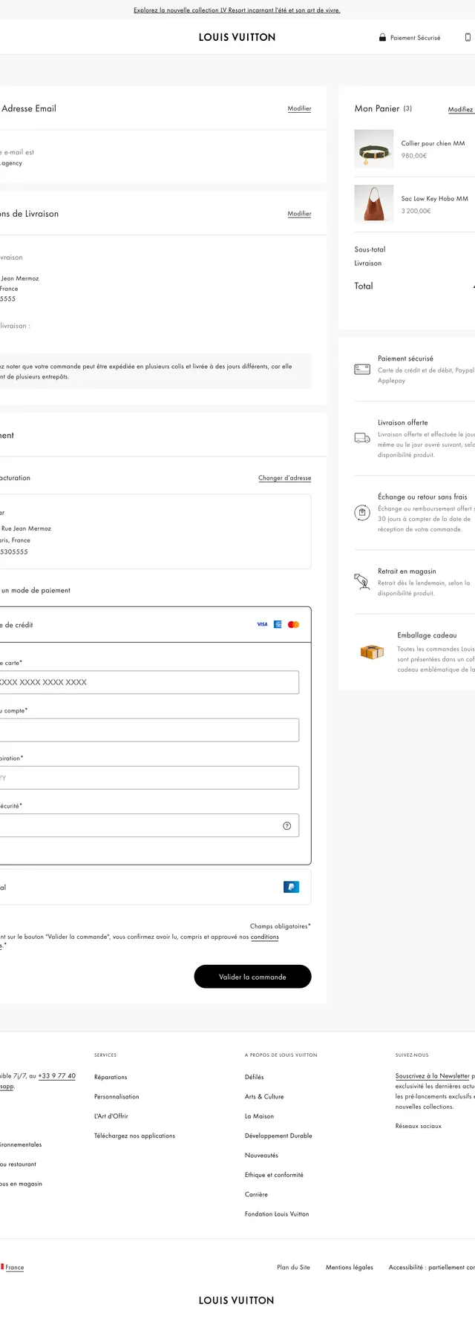Click the Retrait en magasin icon
Viewport: 475px width, 1330px height.
(x=362, y=581)
